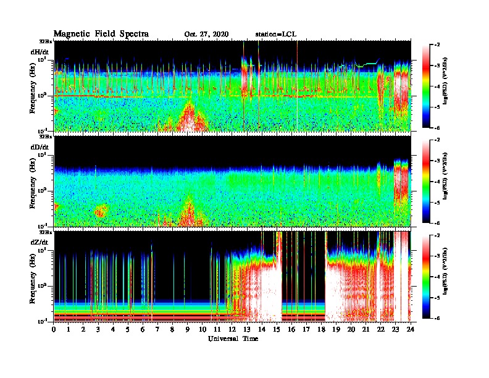489x378 pixels.
Task: Click hour 21 on the time axis
Action: [x=366, y=329]
